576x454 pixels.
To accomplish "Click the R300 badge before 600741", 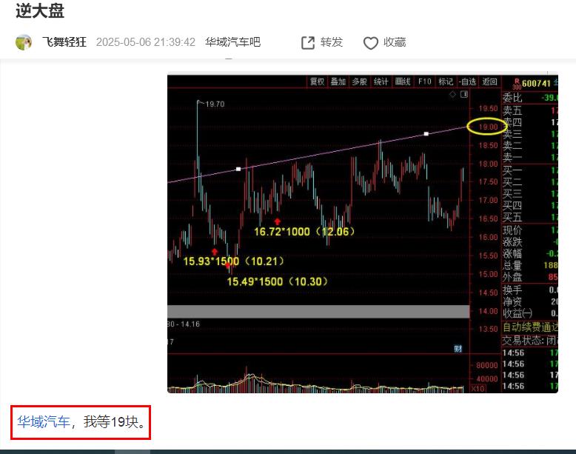I will pos(517,84).
